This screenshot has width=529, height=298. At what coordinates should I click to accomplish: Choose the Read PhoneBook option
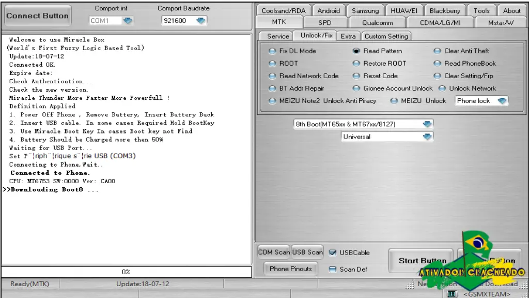(x=465, y=64)
